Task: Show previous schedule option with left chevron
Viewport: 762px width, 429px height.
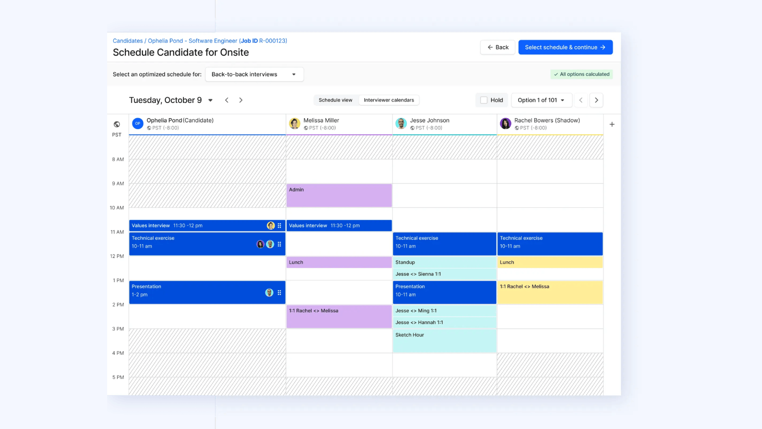Action: tap(581, 100)
